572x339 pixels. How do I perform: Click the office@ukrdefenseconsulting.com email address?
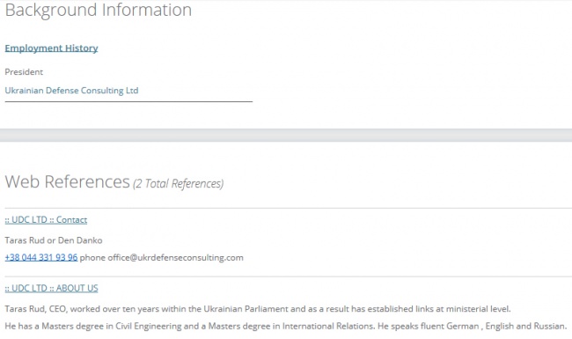point(175,258)
